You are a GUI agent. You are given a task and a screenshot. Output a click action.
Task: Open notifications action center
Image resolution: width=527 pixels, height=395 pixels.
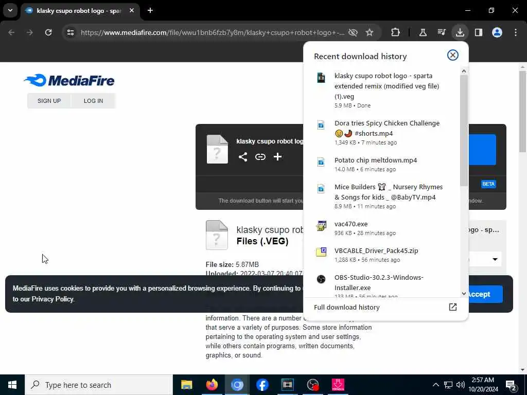coord(511,386)
